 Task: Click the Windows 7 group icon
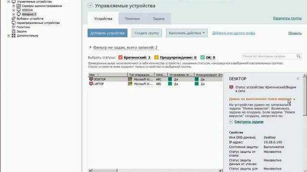(19, 14)
